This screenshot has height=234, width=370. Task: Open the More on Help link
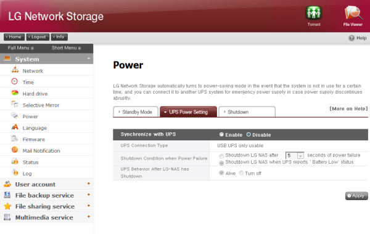(348, 108)
